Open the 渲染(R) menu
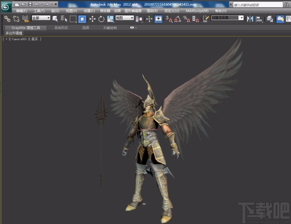Image resolution: width=291 pixels, height=224 pixels. pos(152,11)
